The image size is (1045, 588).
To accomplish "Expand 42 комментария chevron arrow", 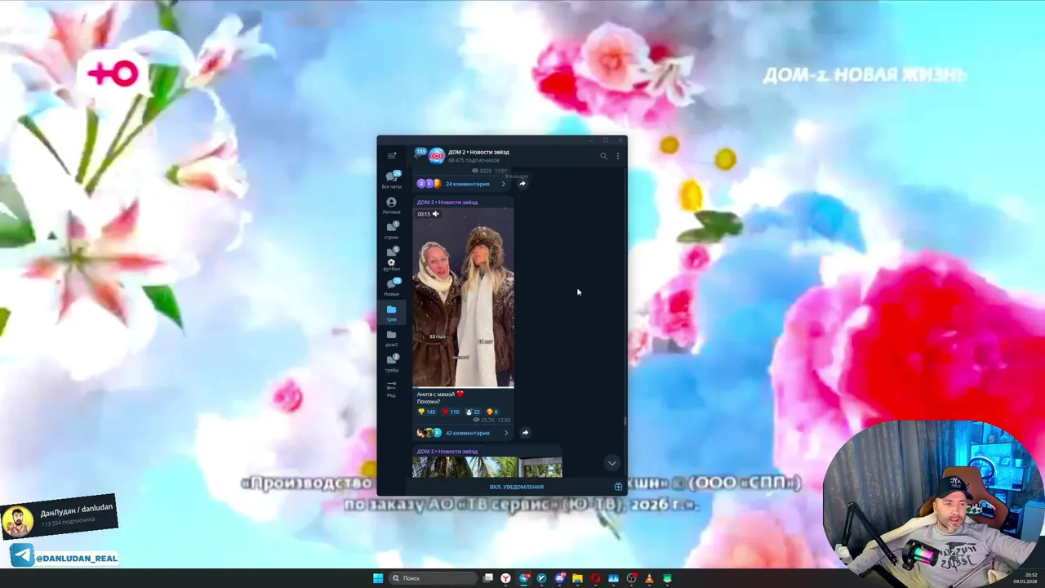I will 506,433.
